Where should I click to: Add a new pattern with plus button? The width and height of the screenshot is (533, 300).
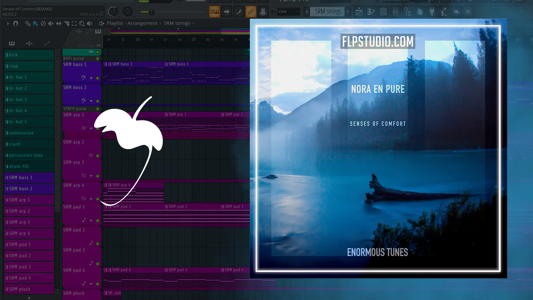point(348,12)
